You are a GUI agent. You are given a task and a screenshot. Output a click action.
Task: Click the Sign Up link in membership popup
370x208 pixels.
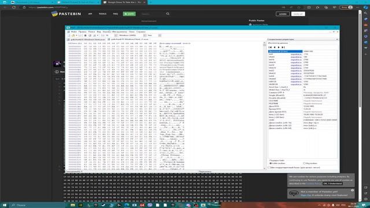pos(306,195)
